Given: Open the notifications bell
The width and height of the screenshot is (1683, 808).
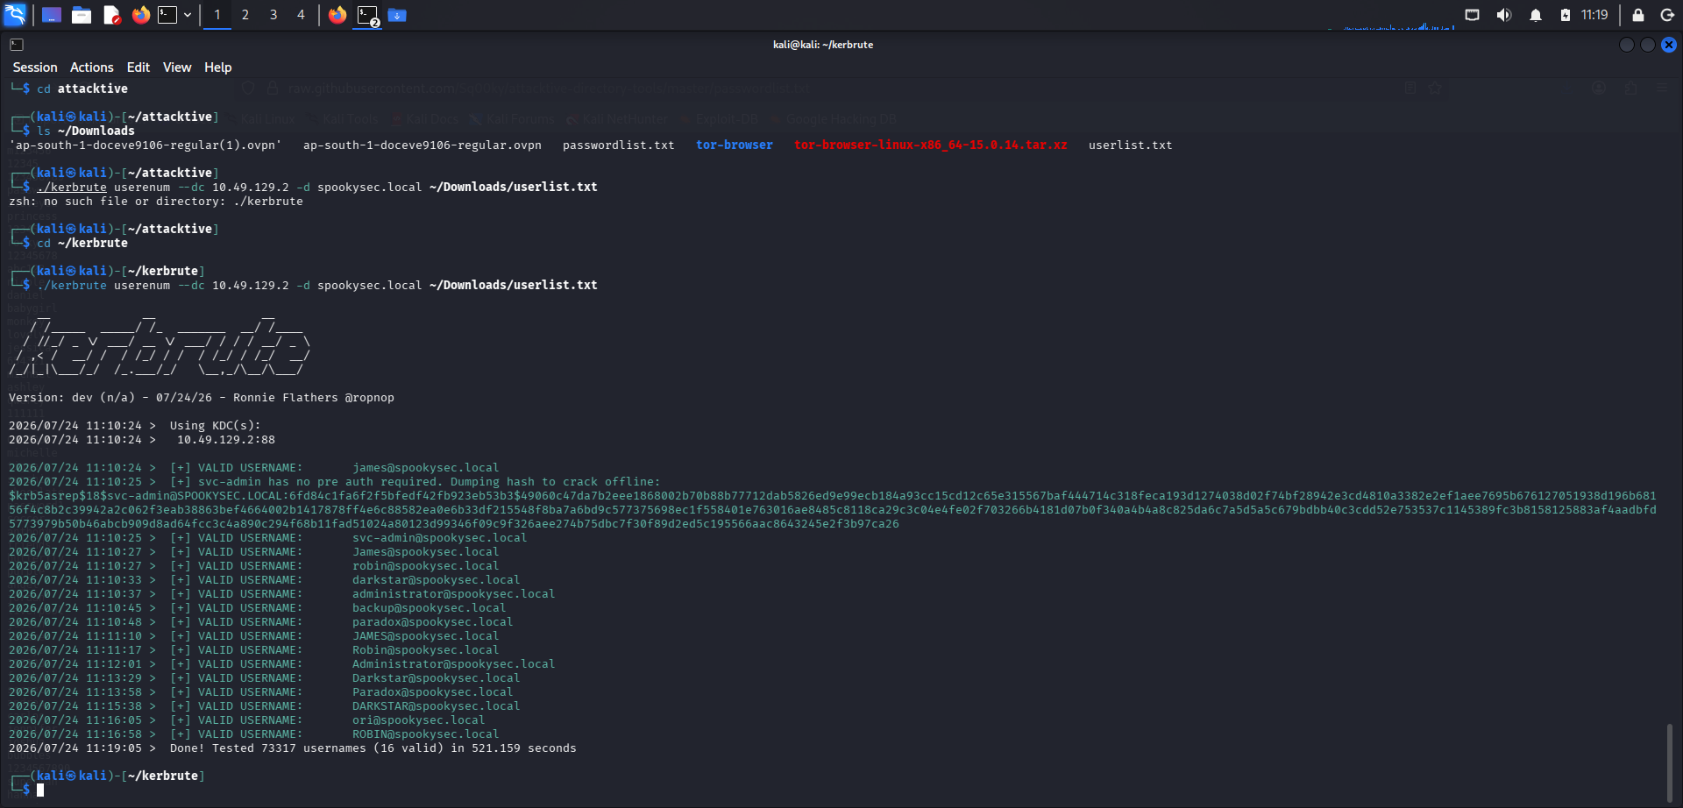Looking at the screenshot, I should pos(1536,15).
